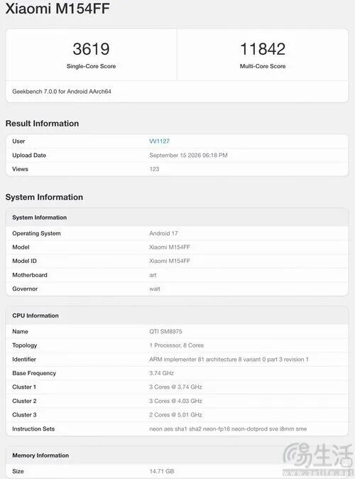Open the VV1127 user profile link

coord(159,141)
